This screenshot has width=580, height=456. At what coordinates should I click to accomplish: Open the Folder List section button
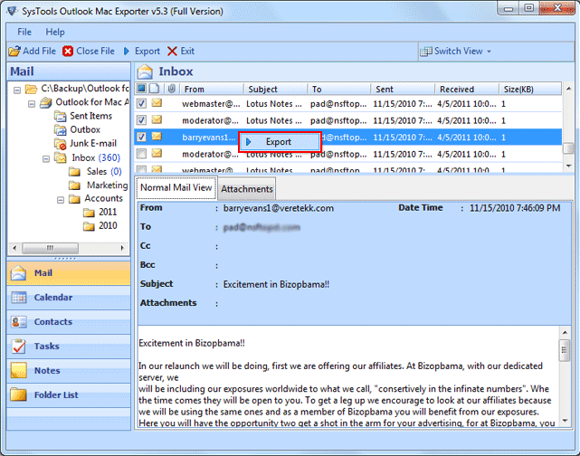pos(69,395)
